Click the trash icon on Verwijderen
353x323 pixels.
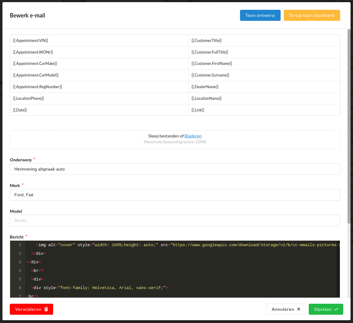[x=46, y=309]
